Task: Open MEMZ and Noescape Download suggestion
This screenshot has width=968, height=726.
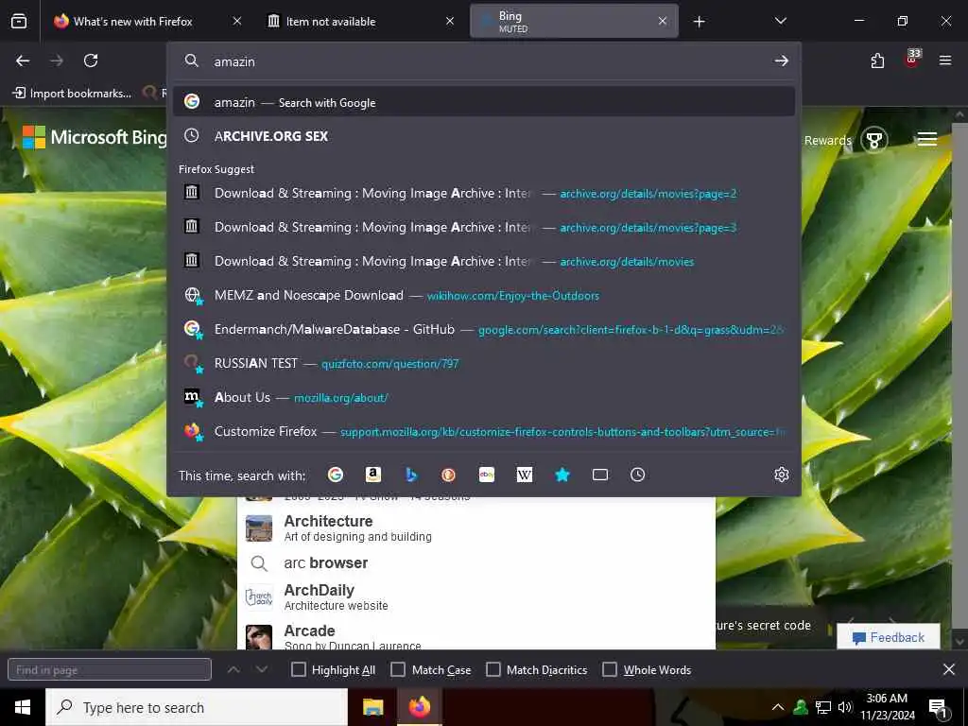Action: pos(483,295)
